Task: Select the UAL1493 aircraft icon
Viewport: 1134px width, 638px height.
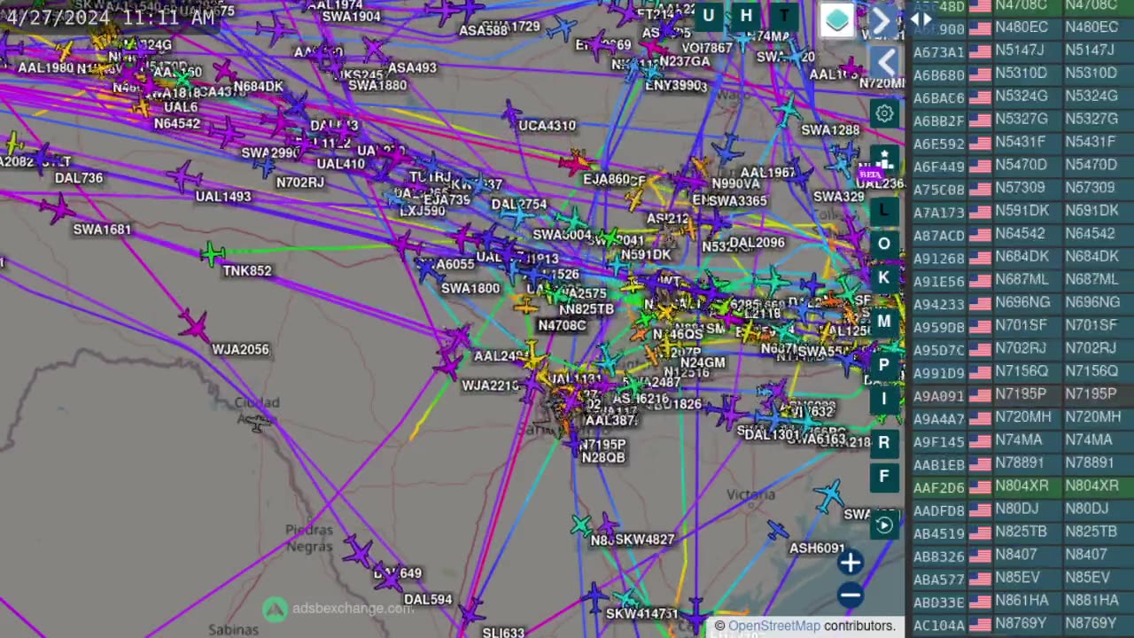Action: (183, 175)
